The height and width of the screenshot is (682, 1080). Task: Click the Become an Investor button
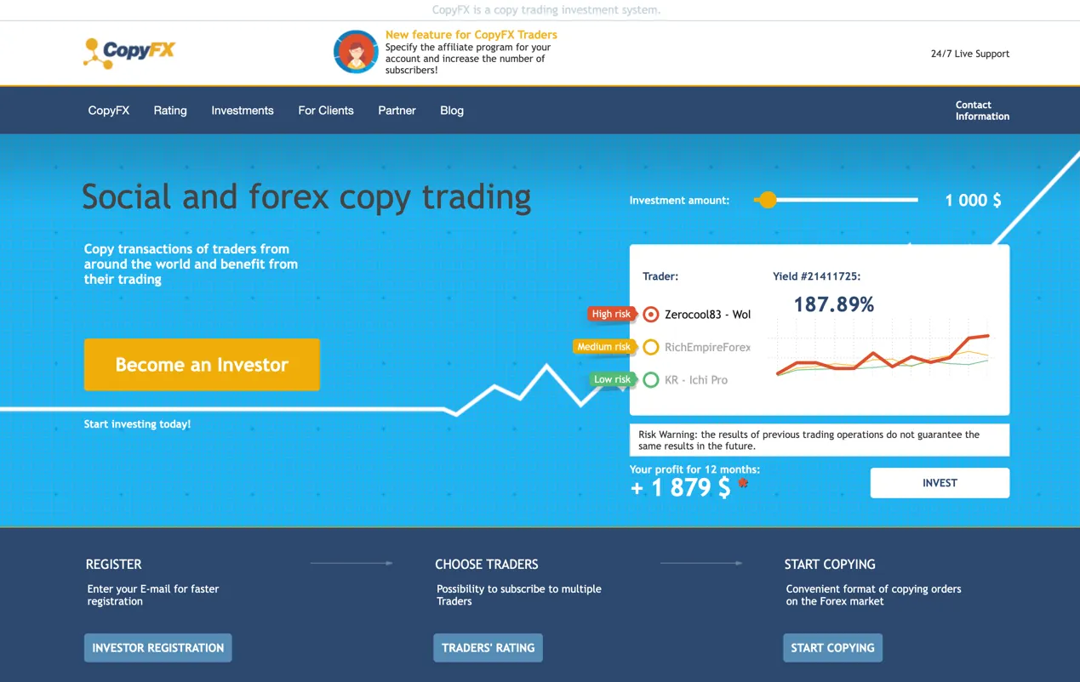[x=202, y=365]
